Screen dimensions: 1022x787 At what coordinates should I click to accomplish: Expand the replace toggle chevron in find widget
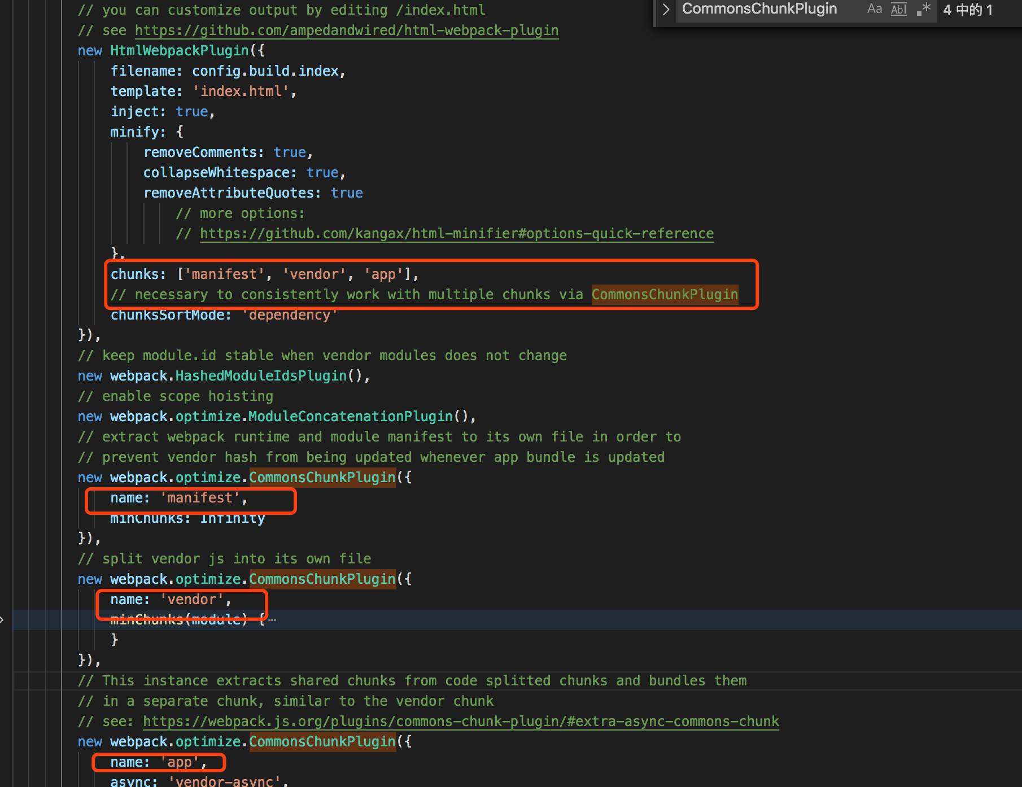(666, 10)
